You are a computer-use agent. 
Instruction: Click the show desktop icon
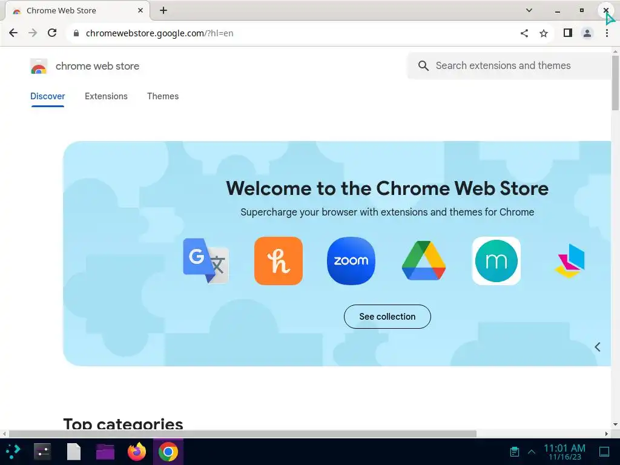[605, 452]
